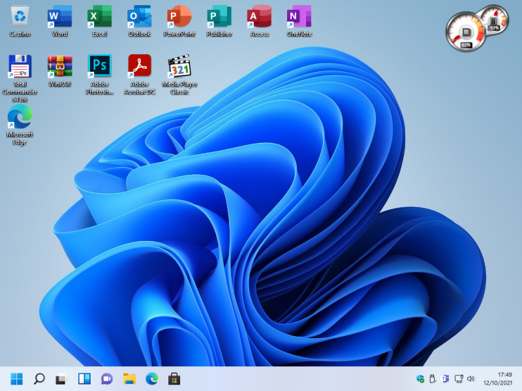Screen dimensions: 522x391
Task: Open Outlook
Action: 139,18
